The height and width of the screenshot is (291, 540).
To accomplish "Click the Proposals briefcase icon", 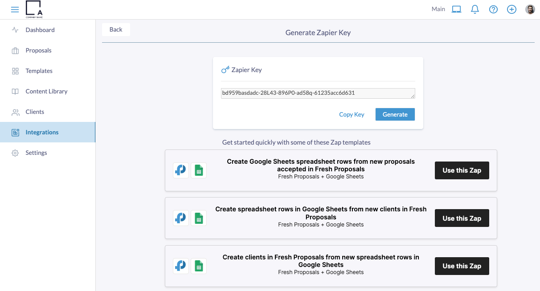I will 15,51.
